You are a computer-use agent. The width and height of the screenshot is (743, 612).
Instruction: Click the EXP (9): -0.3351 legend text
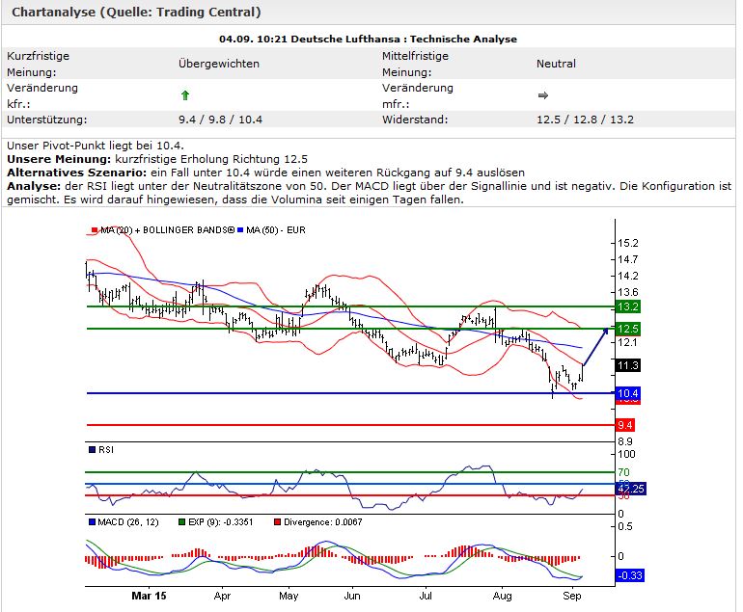pos(220,522)
